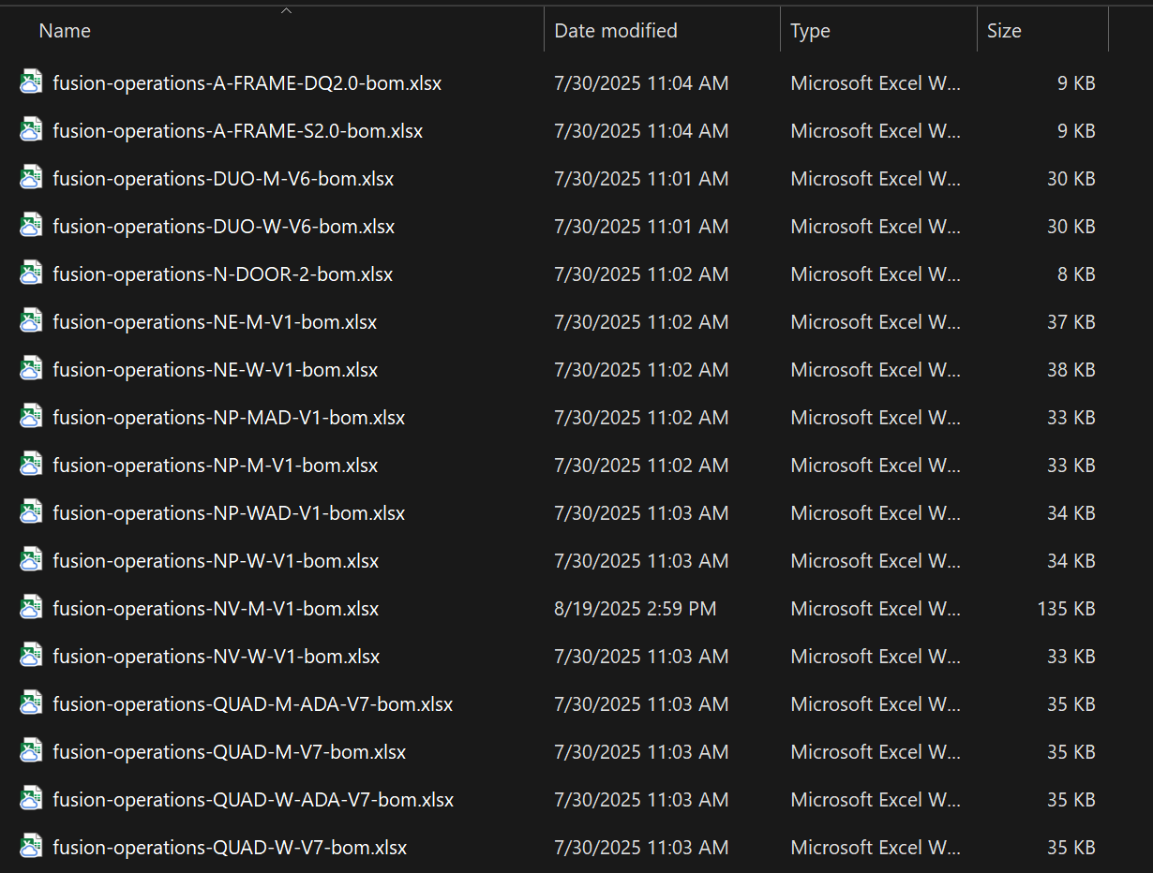Click the Type cell of QUAD-W-V7 file

(876, 847)
